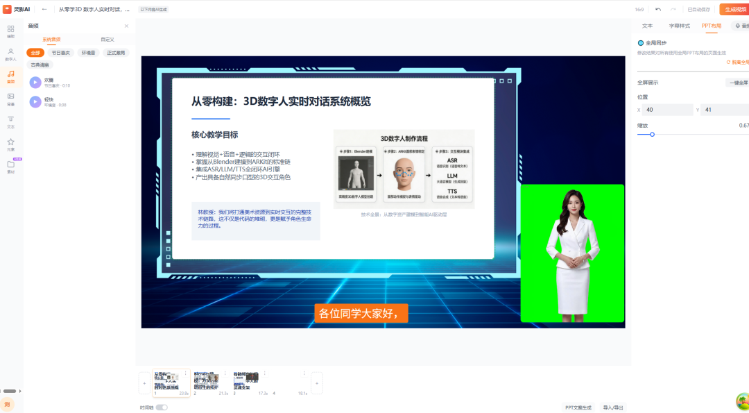Click the 导入/导出 button
Image resolution: width=749 pixels, height=413 pixels.
pyautogui.click(x=613, y=407)
